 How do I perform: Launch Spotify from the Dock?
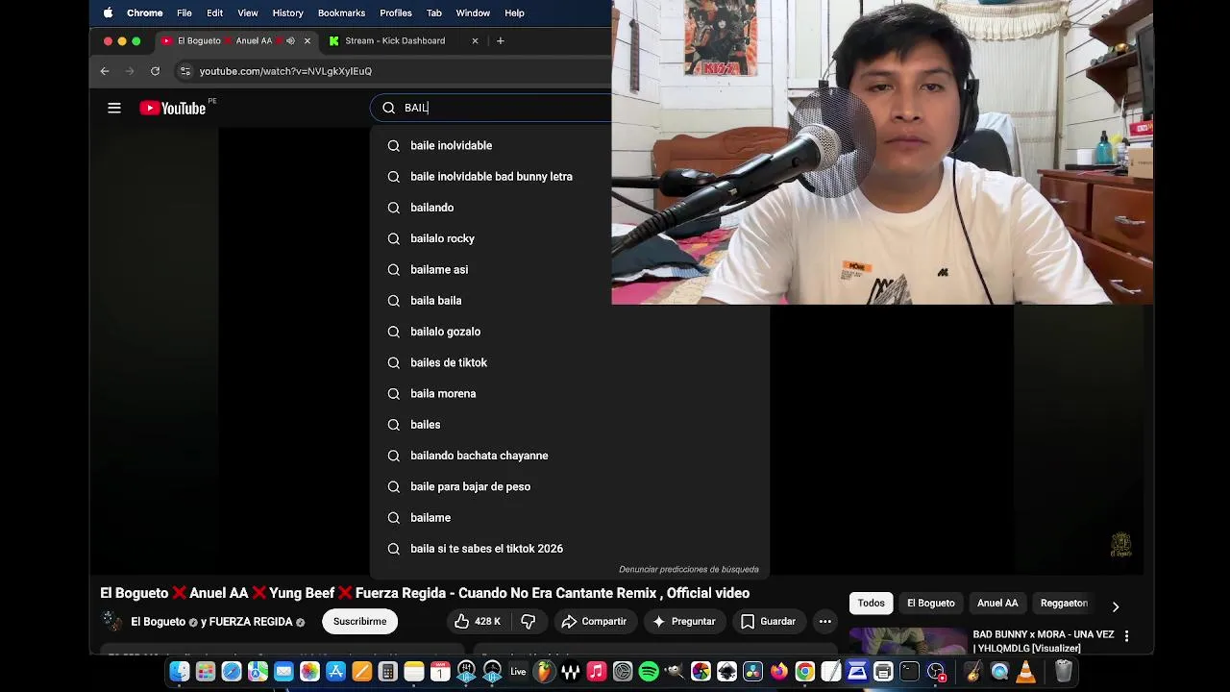tap(649, 672)
